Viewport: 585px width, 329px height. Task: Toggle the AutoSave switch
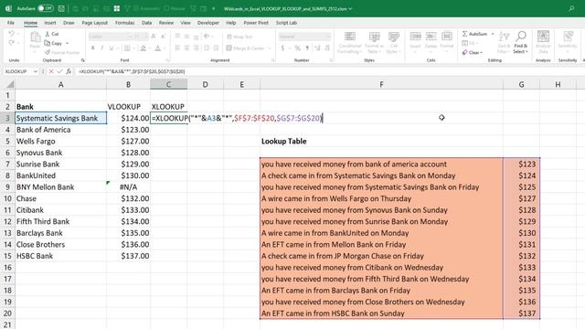(45, 8)
